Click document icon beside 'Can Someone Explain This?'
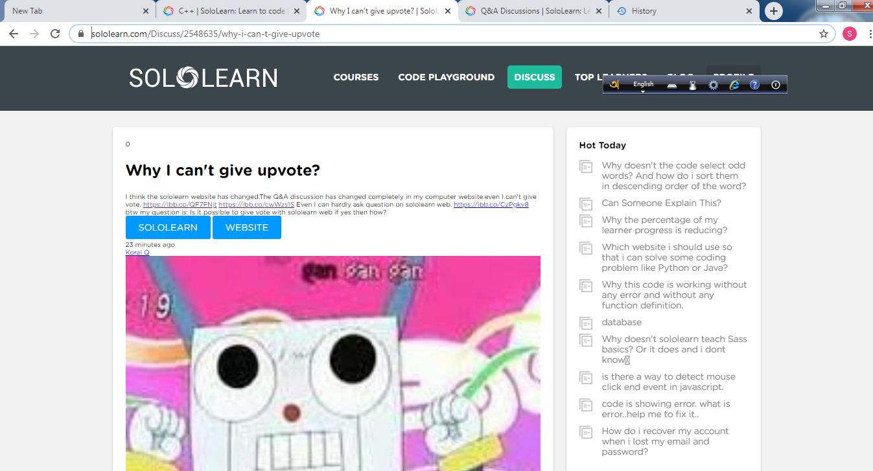873x471 pixels. pyautogui.click(x=586, y=205)
